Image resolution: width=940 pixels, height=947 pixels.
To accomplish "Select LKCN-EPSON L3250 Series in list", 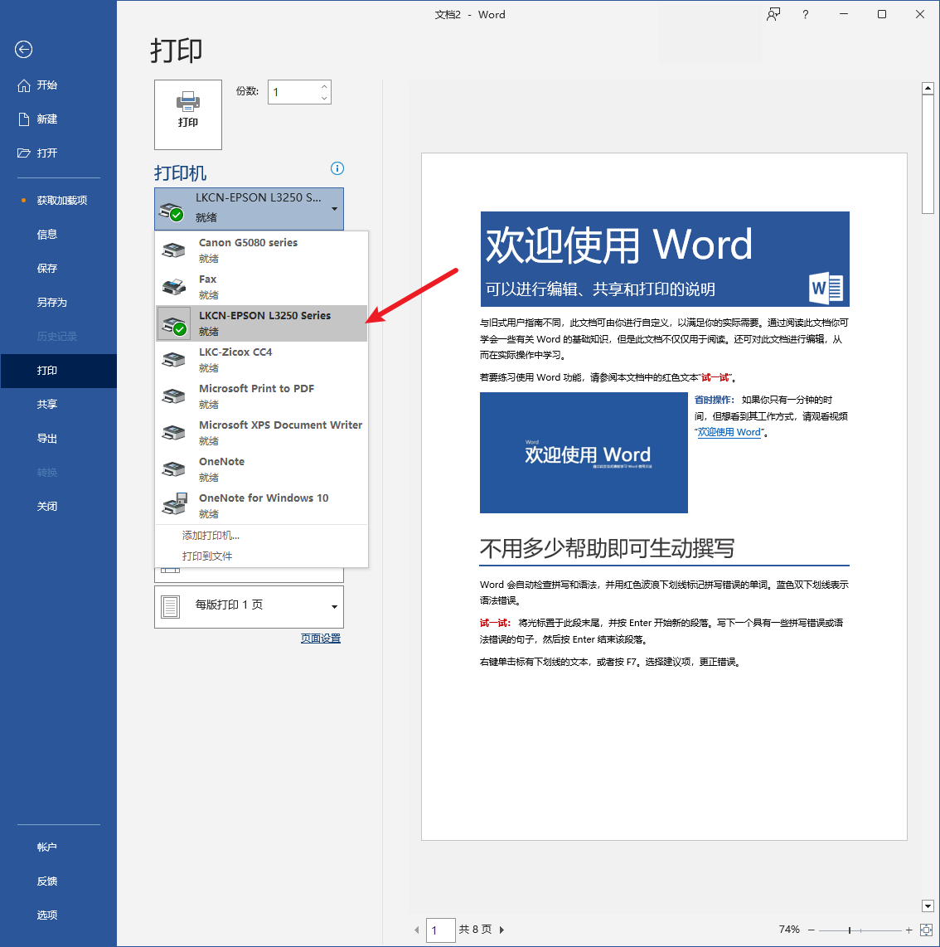I will click(x=261, y=323).
